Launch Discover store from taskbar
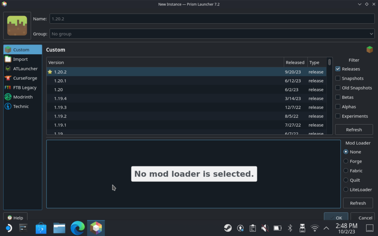The width and height of the screenshot is (378, 236). pyautogui.click(x=41, y=228)
